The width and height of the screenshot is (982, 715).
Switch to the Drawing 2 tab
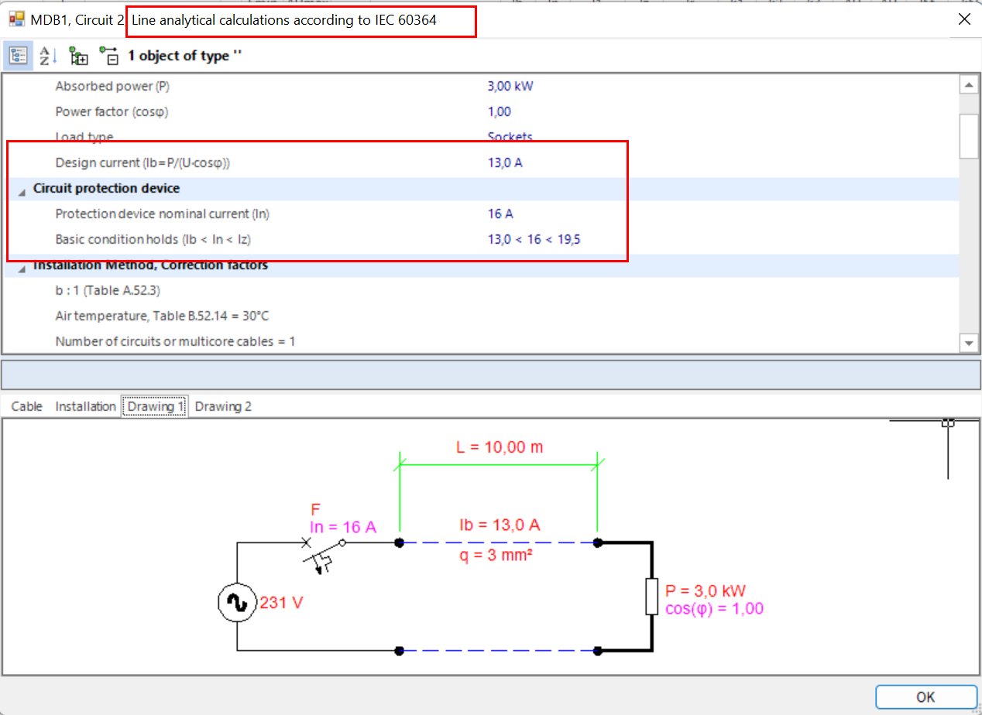coord(223,405)
